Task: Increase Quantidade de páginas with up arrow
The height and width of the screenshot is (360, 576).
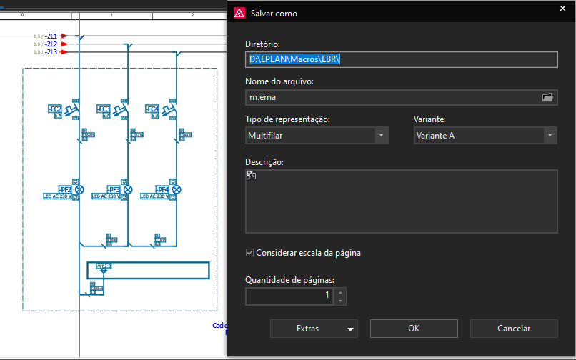Action: (x=341, y=291)
